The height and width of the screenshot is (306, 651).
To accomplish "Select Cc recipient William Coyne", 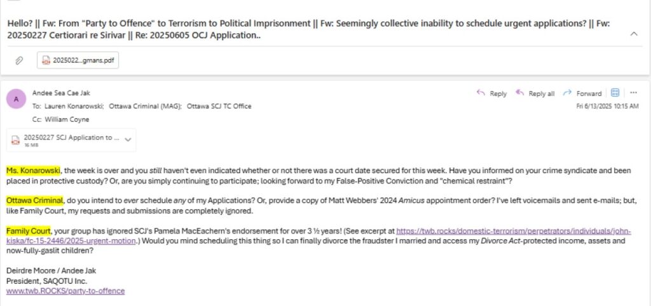I will click(x=67, y=120).
